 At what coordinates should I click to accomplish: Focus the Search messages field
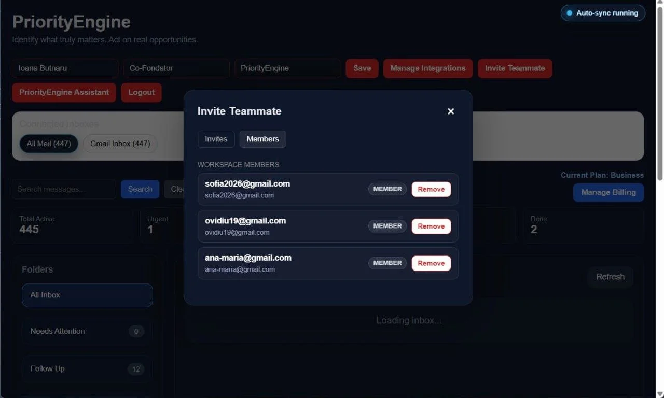tap(64, 189)
